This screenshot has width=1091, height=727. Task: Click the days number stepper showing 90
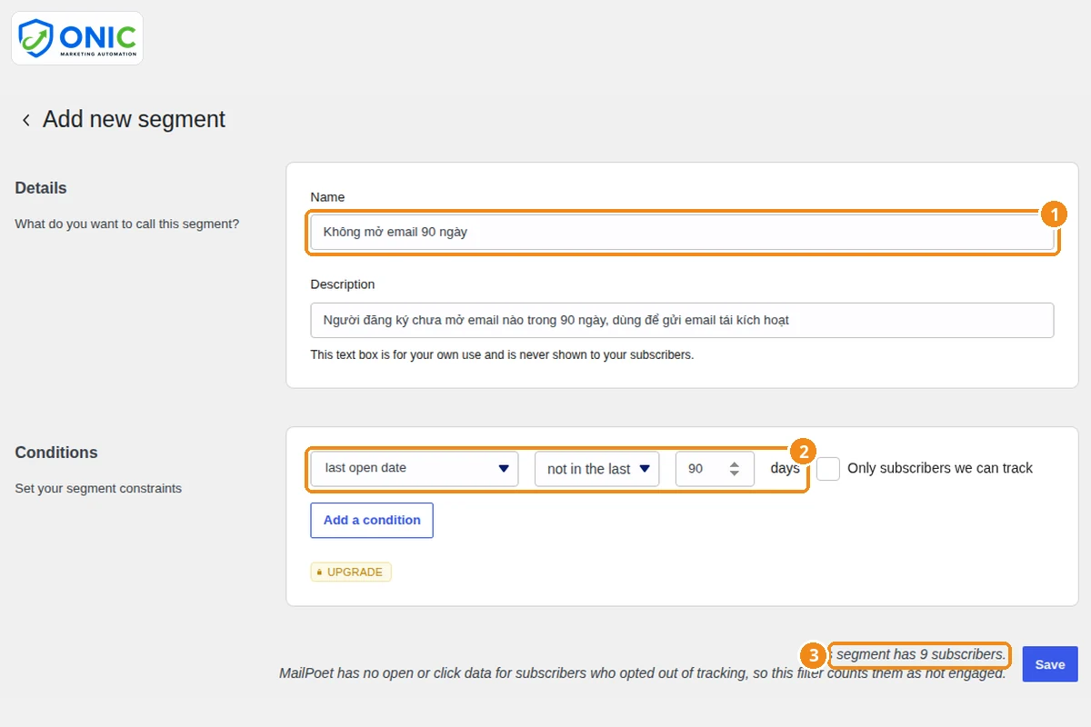(715, 469)
